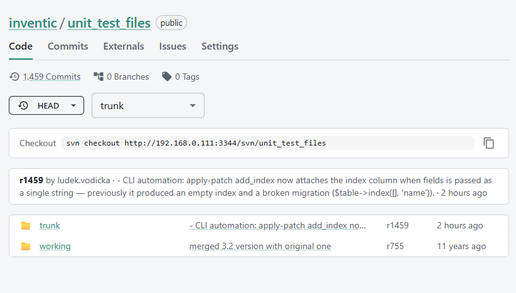Click the working folder icon
Screen dimensions: 516x293
tap(26, 247)
